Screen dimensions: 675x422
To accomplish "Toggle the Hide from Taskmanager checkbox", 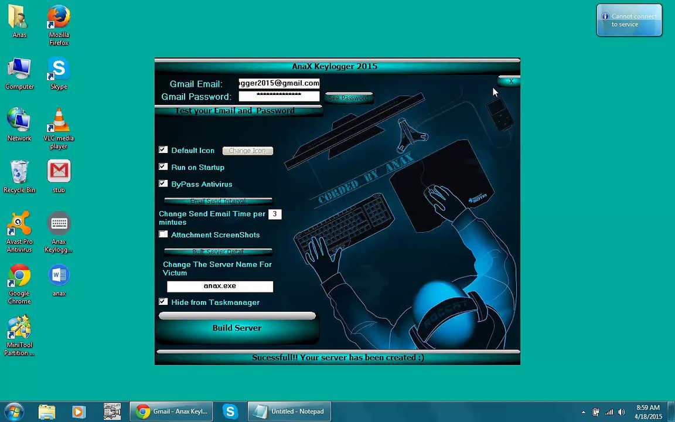I will coord(163,302).
